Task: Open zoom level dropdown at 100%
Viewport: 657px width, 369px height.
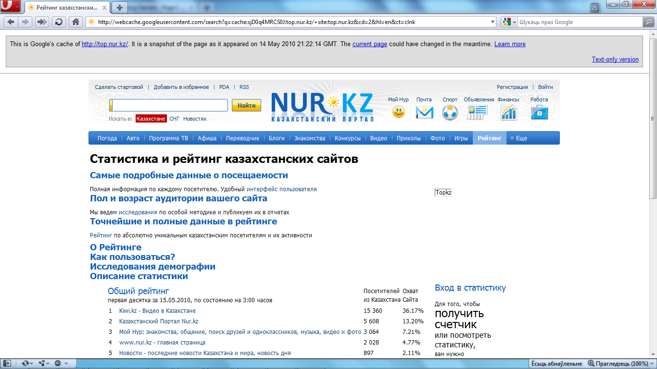Action: [x=652, y=364]
